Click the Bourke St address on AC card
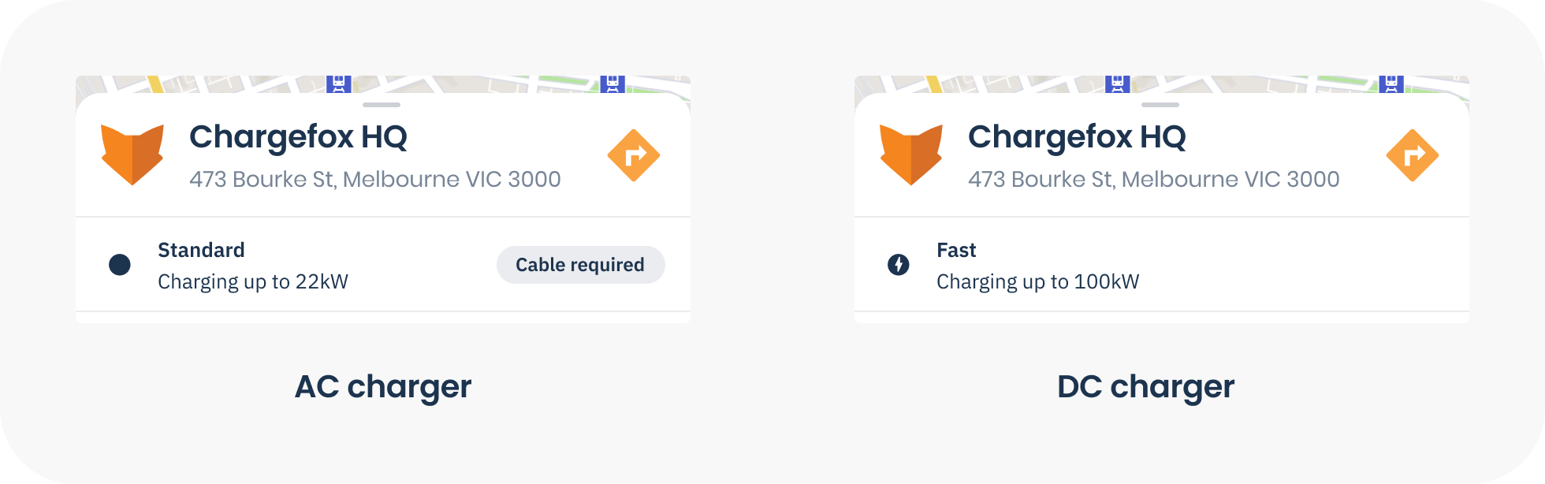 click(375, 180)
